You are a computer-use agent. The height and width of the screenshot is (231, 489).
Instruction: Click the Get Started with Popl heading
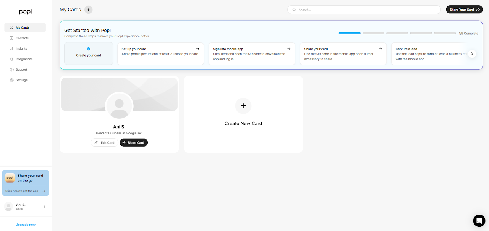pyautogui.click(x=87, y=30)
